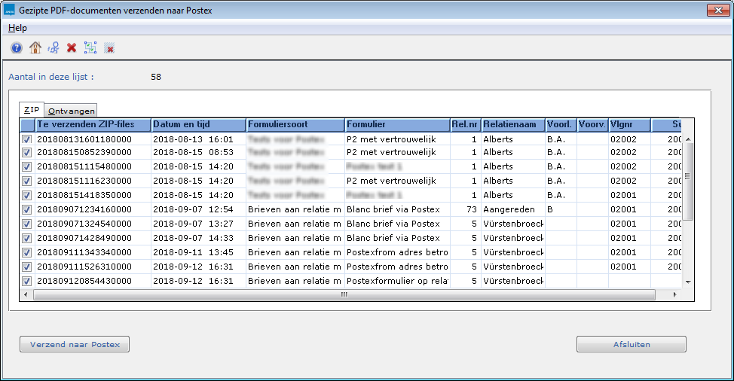Switch to the Ontvangen tab
The width and height of the screenshot is (734, 381).
coord(72,111)
